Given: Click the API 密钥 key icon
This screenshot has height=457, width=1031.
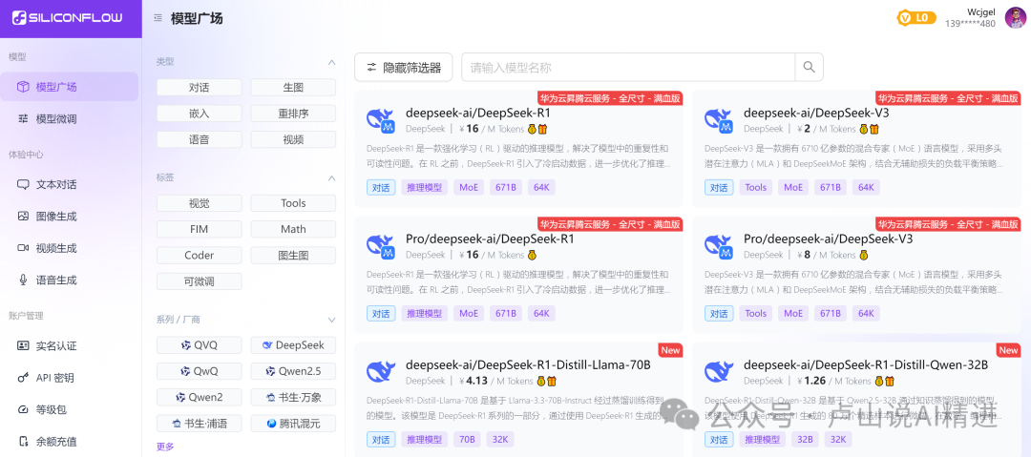Looking at the screenshot, I should point(23,378).
